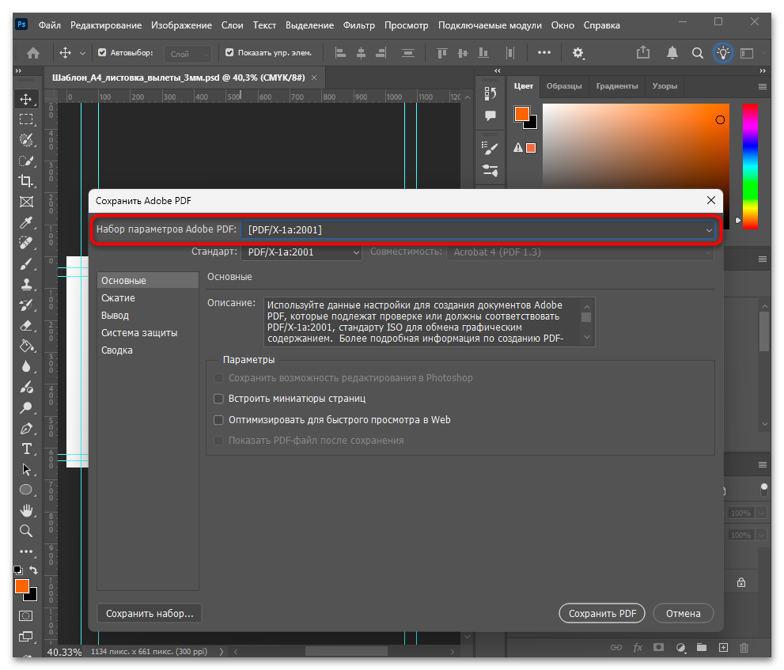Expand more alignment options (three dots)
Viewport: 784px width, 670px height.
click(544, 52)
